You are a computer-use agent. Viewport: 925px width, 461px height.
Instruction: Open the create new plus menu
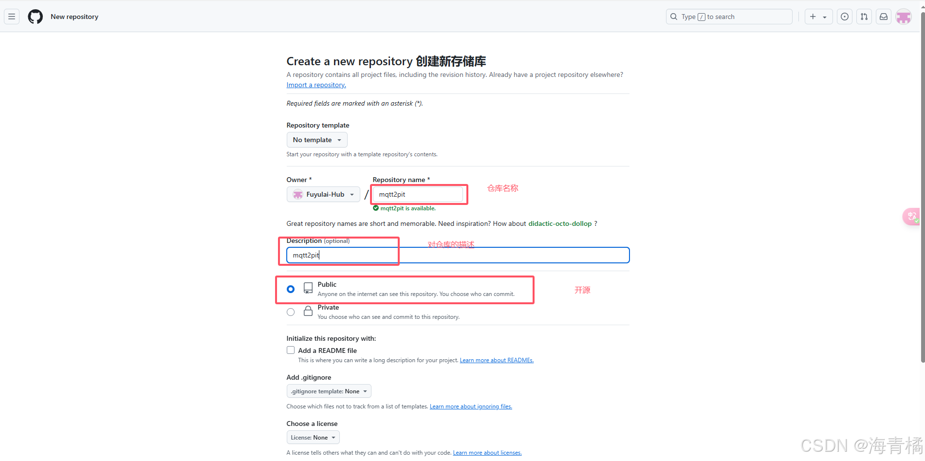[818, 17]
